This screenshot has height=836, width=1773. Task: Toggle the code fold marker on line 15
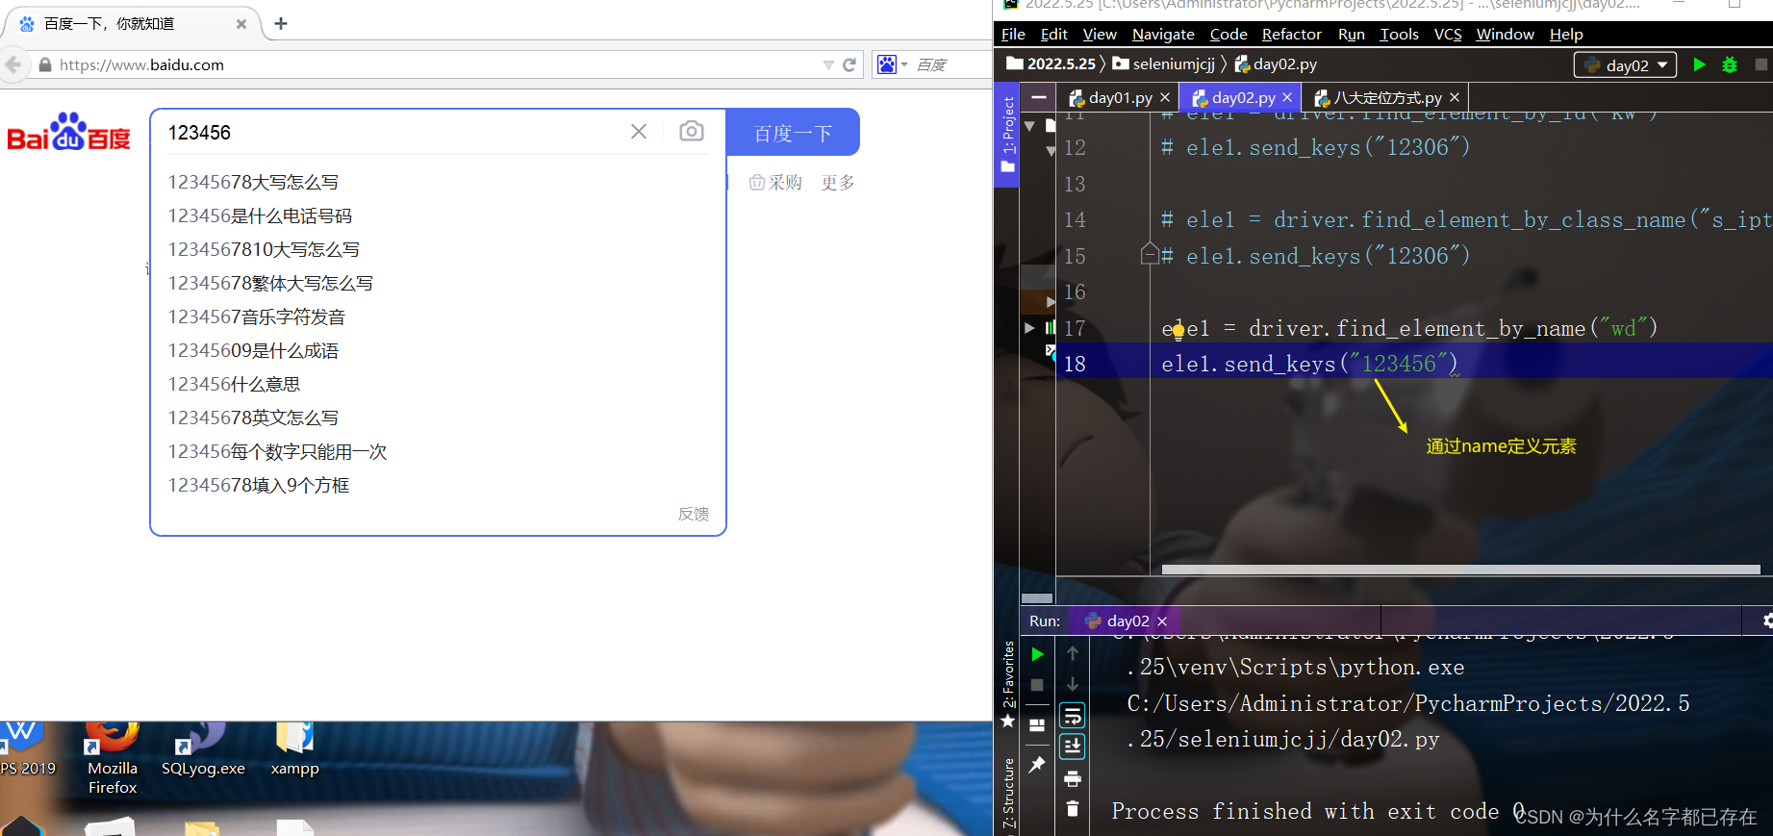tap(1150, 254)
